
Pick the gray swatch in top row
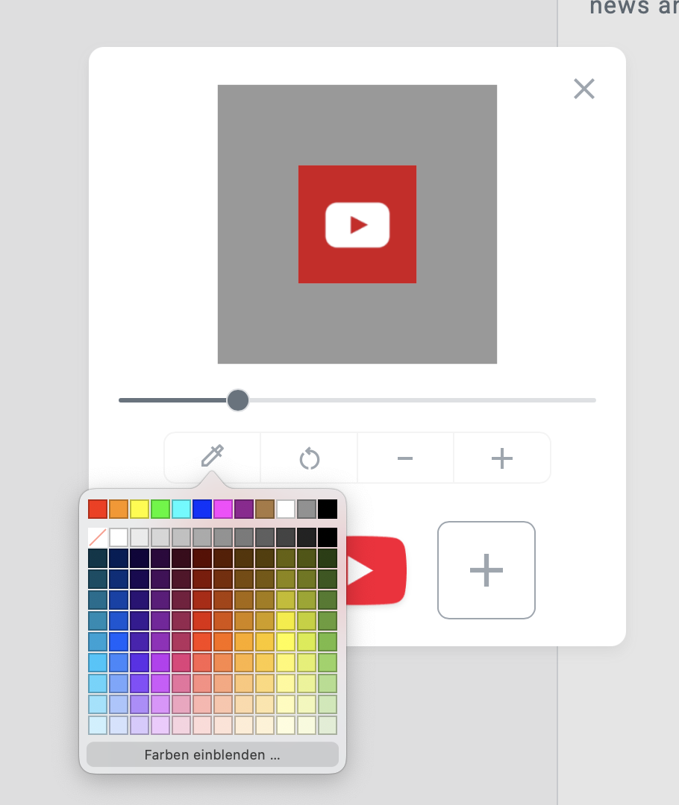click(x=307, y=509)
